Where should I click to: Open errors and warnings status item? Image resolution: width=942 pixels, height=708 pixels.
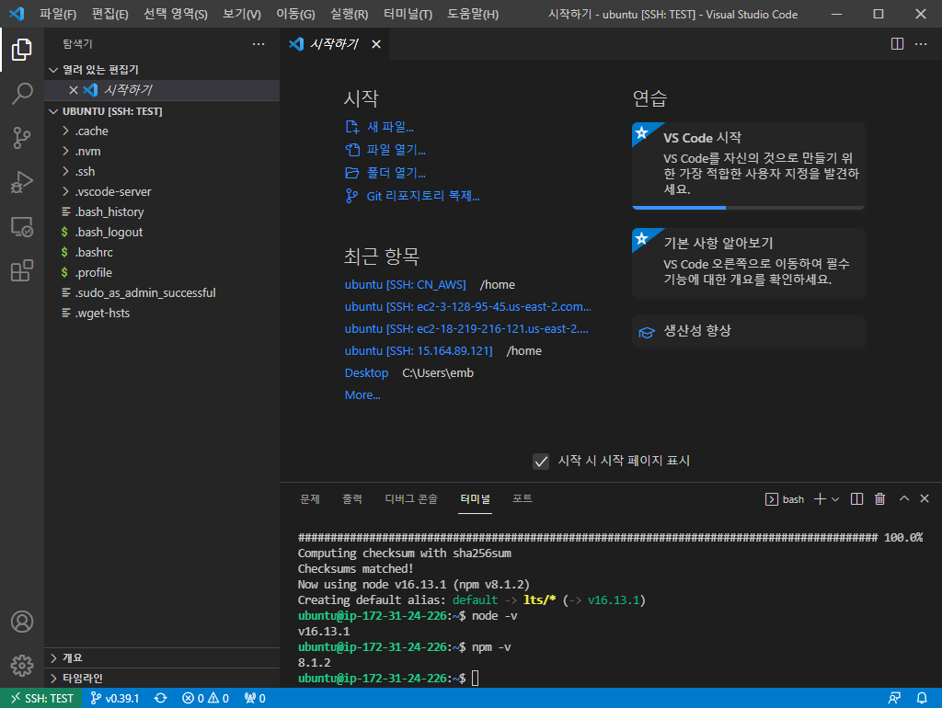pos(205,699)
